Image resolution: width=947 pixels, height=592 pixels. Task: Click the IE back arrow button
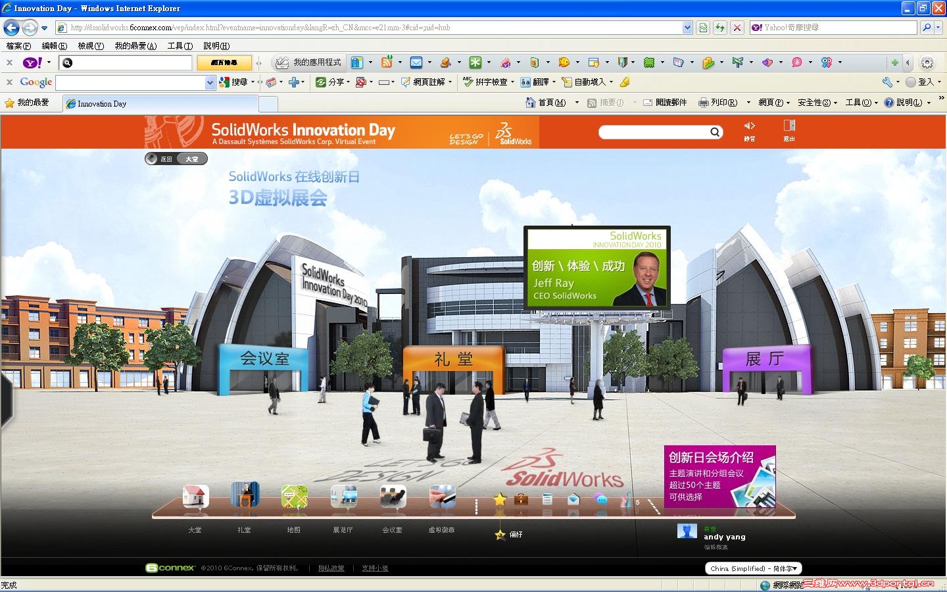(11, 28)
